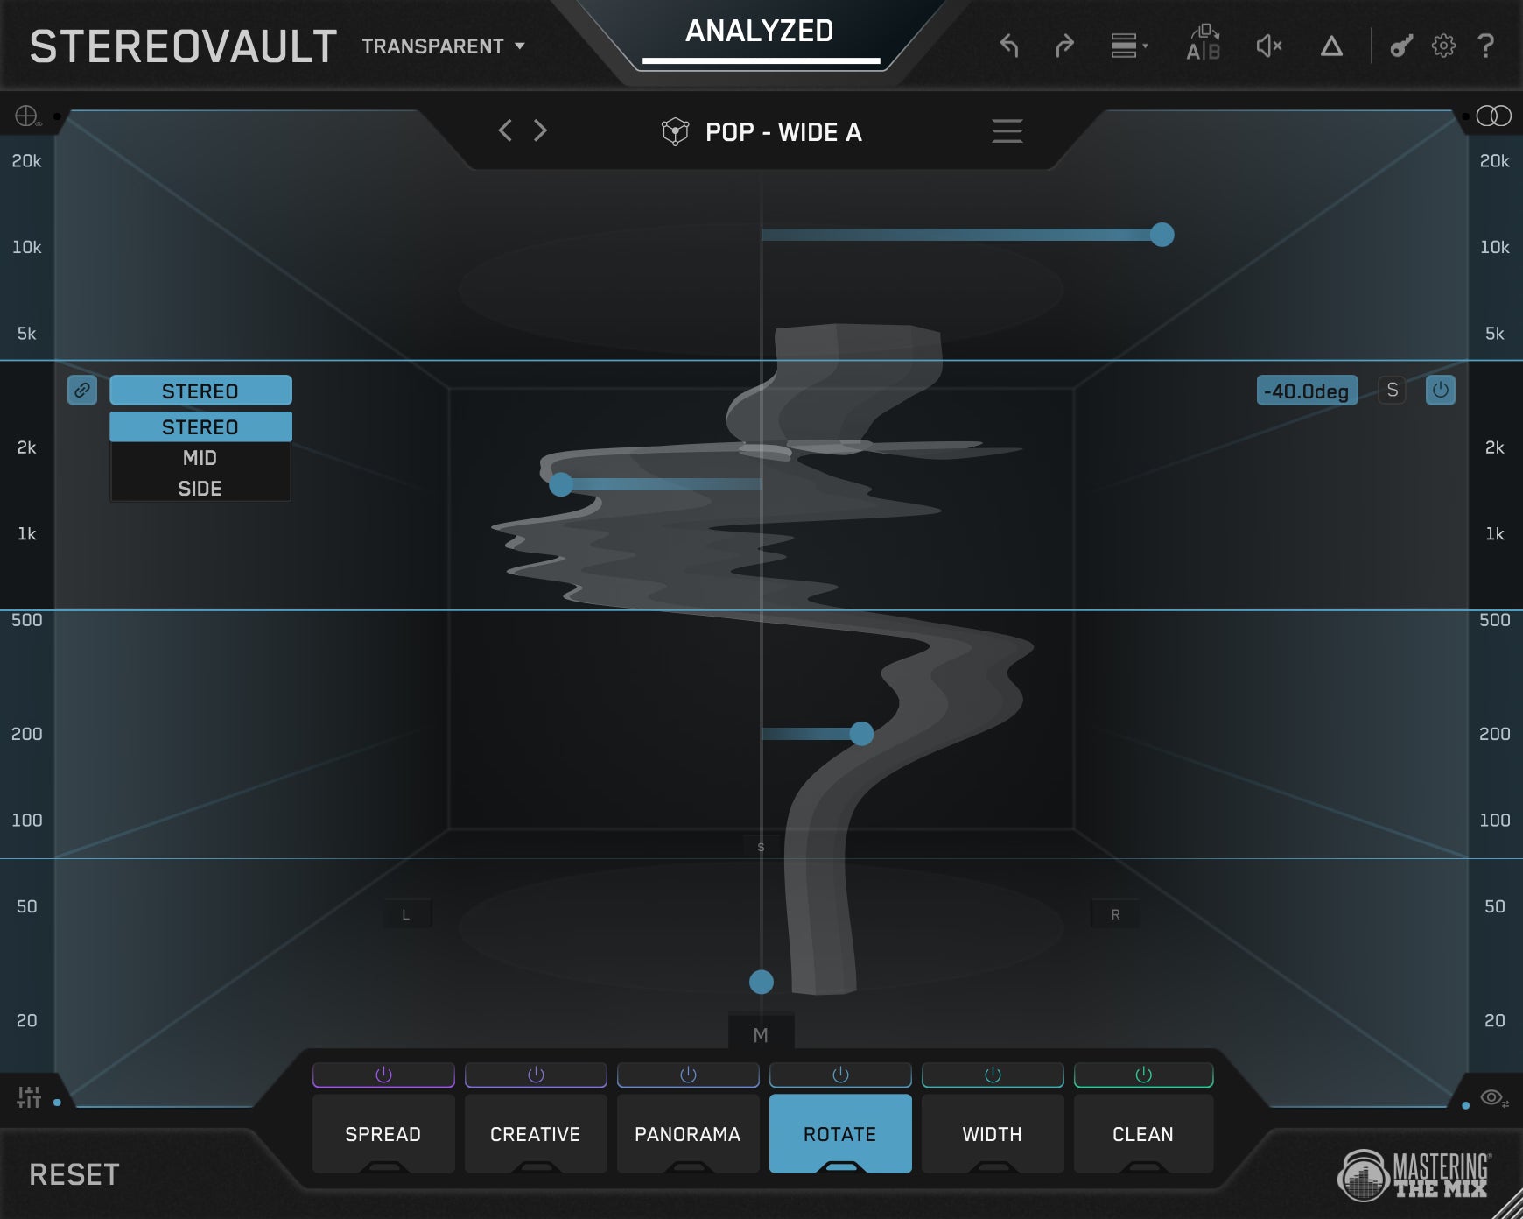Toggle SPREAD module power button
Viewport: 1523px width, 1219px height.
pos(383,1075)
